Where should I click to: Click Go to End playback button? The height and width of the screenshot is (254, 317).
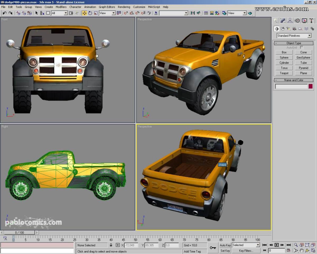[x=289, y=245]
